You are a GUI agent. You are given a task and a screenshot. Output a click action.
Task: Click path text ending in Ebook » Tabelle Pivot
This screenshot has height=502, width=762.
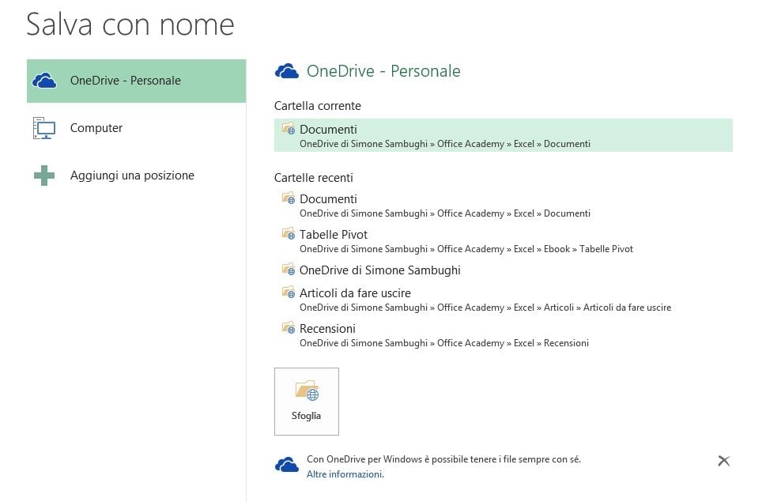[466, 249]
